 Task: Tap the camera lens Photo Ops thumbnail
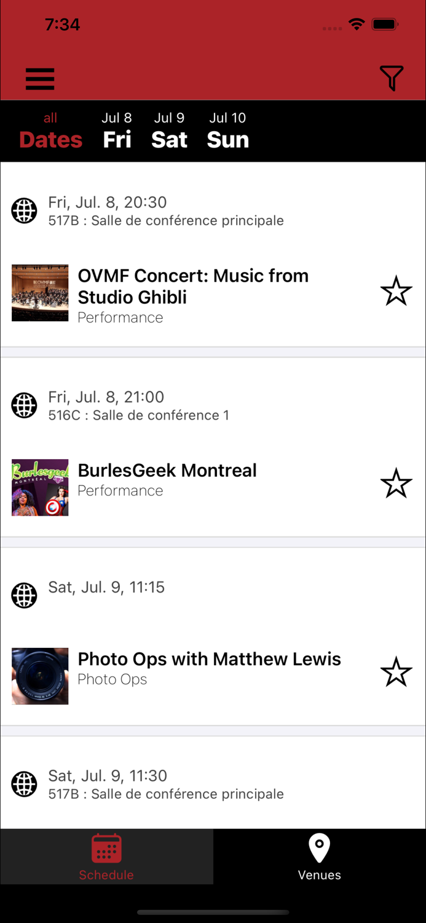point(40,676)
